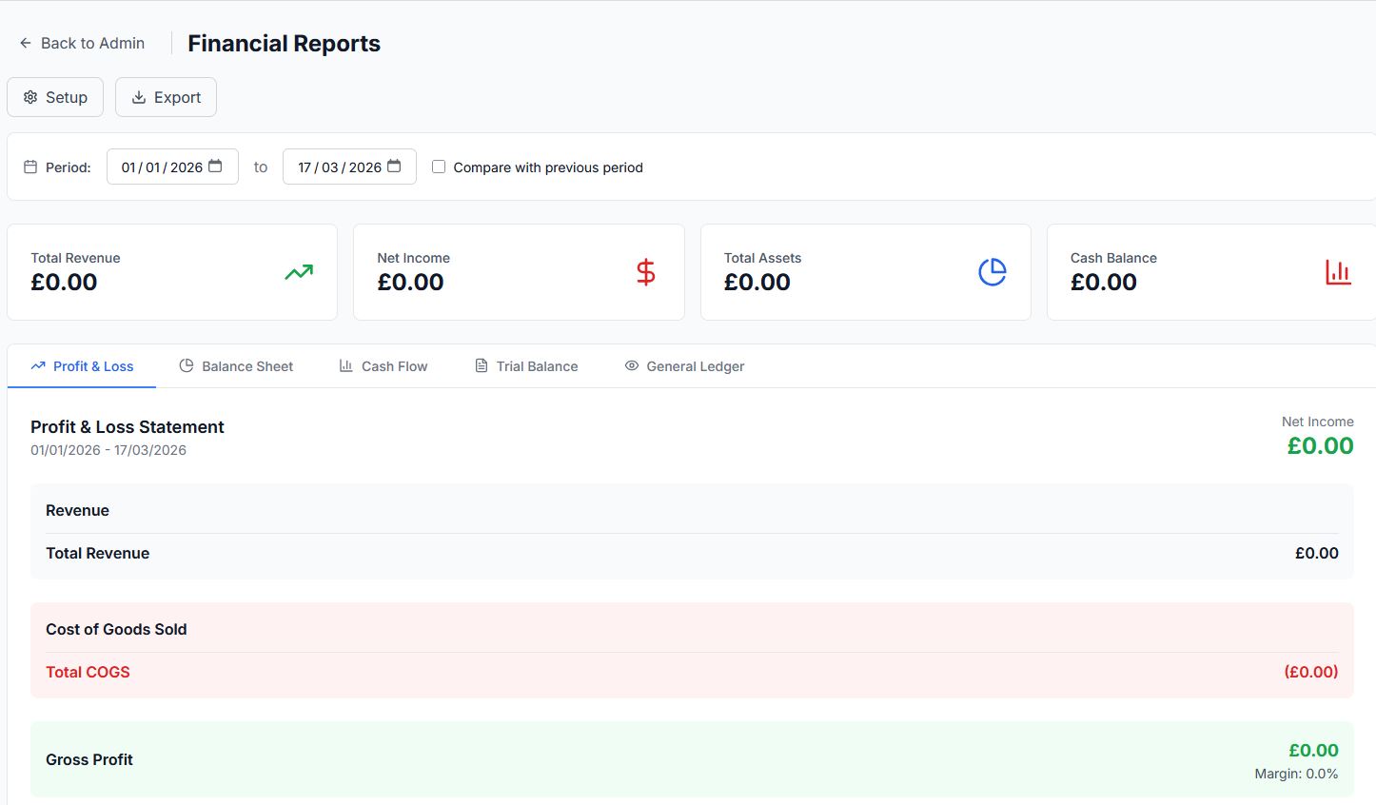Go Back to Admin
This screenshot has height=805, width=1376.
tap(82, 43)
